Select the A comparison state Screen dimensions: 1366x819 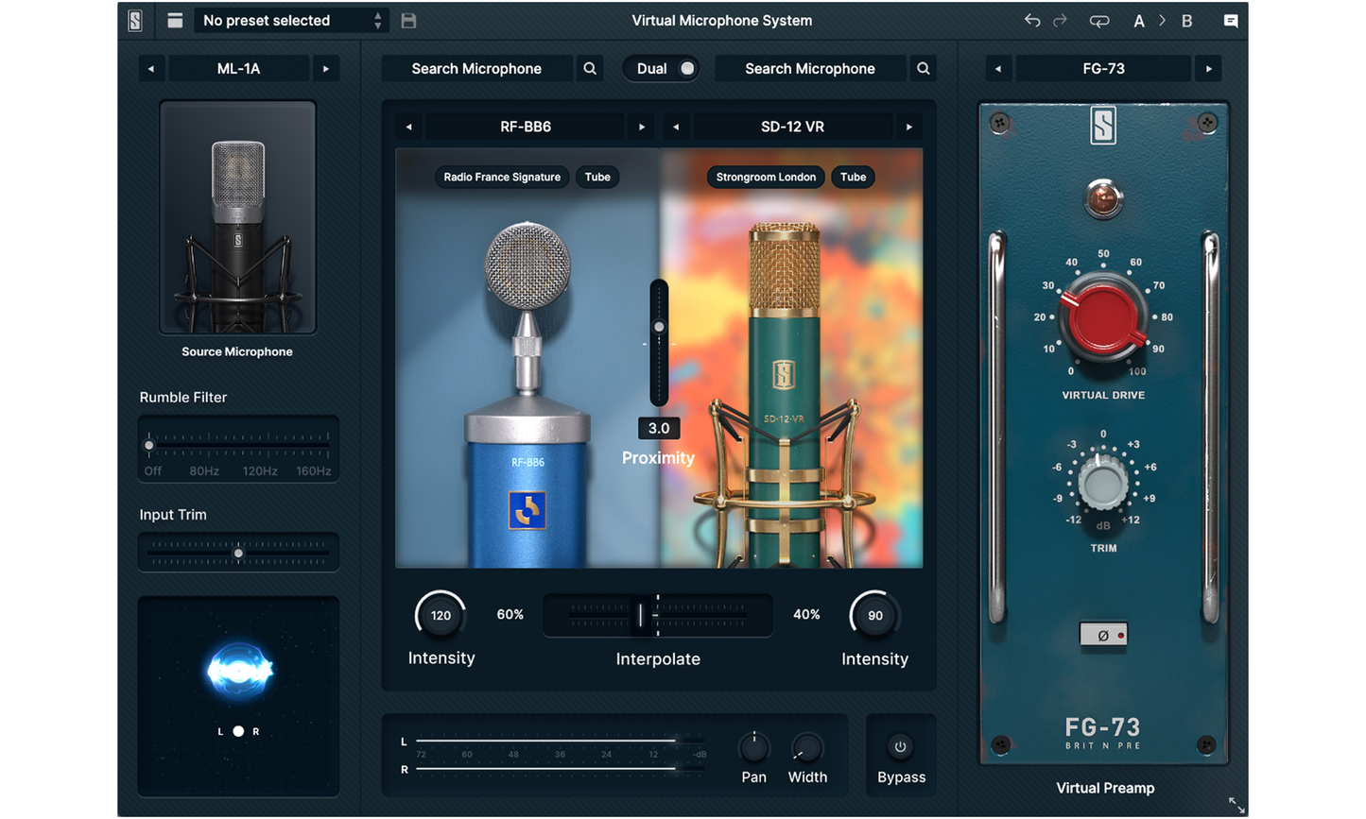tap(1139, 21)
